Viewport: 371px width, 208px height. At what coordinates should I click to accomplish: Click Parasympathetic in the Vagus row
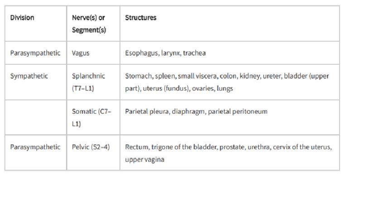click(35, 53)
